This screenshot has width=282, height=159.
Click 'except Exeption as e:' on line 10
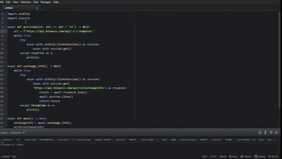pos(37,53)
